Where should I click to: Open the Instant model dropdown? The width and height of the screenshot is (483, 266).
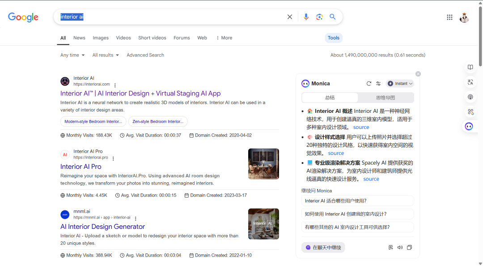[x=400, y=84]
